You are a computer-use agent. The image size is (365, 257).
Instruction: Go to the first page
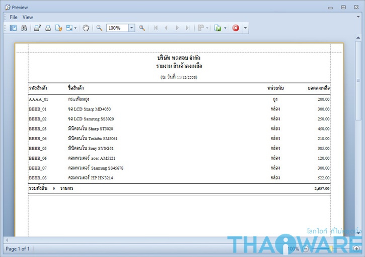[x=156, y=28]
